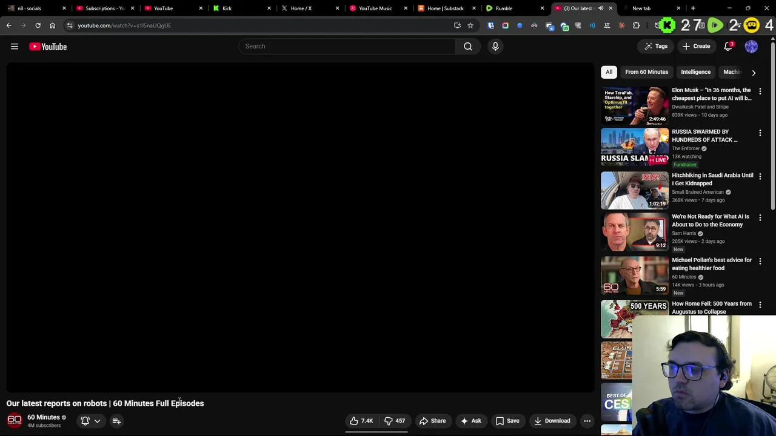Open the 60 Minutes channel avatar

[x=15, y=420]
